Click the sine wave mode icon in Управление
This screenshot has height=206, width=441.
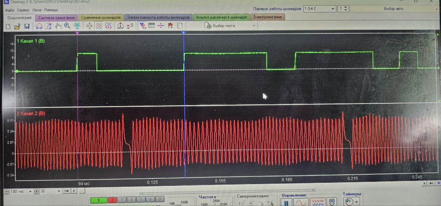click(x=301, y=202)
